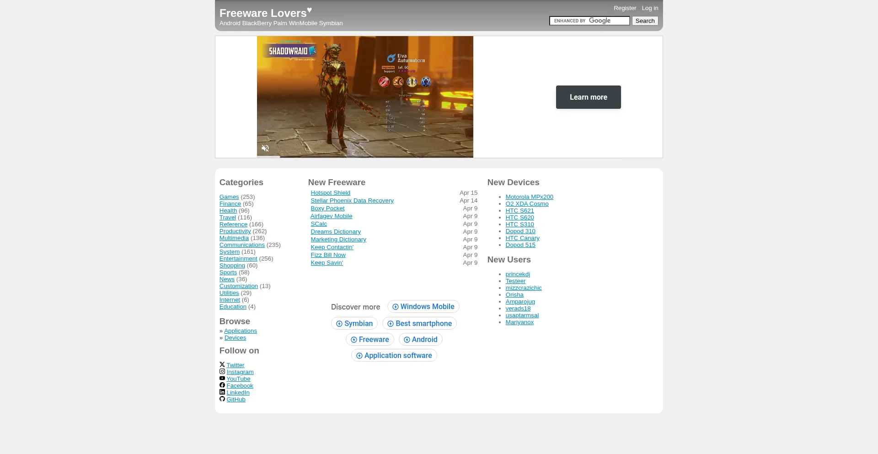Expand Applications under Browse
Image resolution: width=878 pixels, height=454 pixels.
[241, 331]
